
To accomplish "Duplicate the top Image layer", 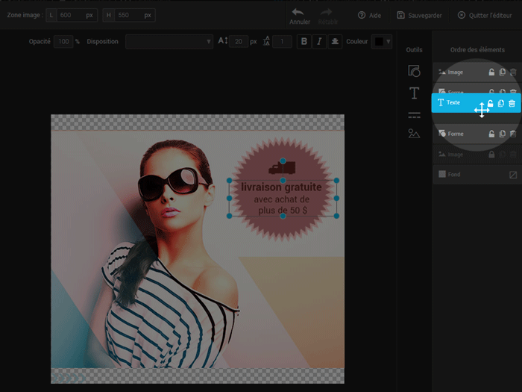I will tap(503, 72).
